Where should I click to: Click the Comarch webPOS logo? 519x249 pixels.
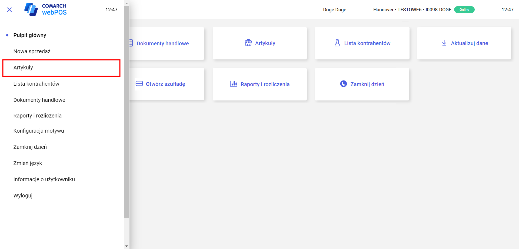click(45, 9)
